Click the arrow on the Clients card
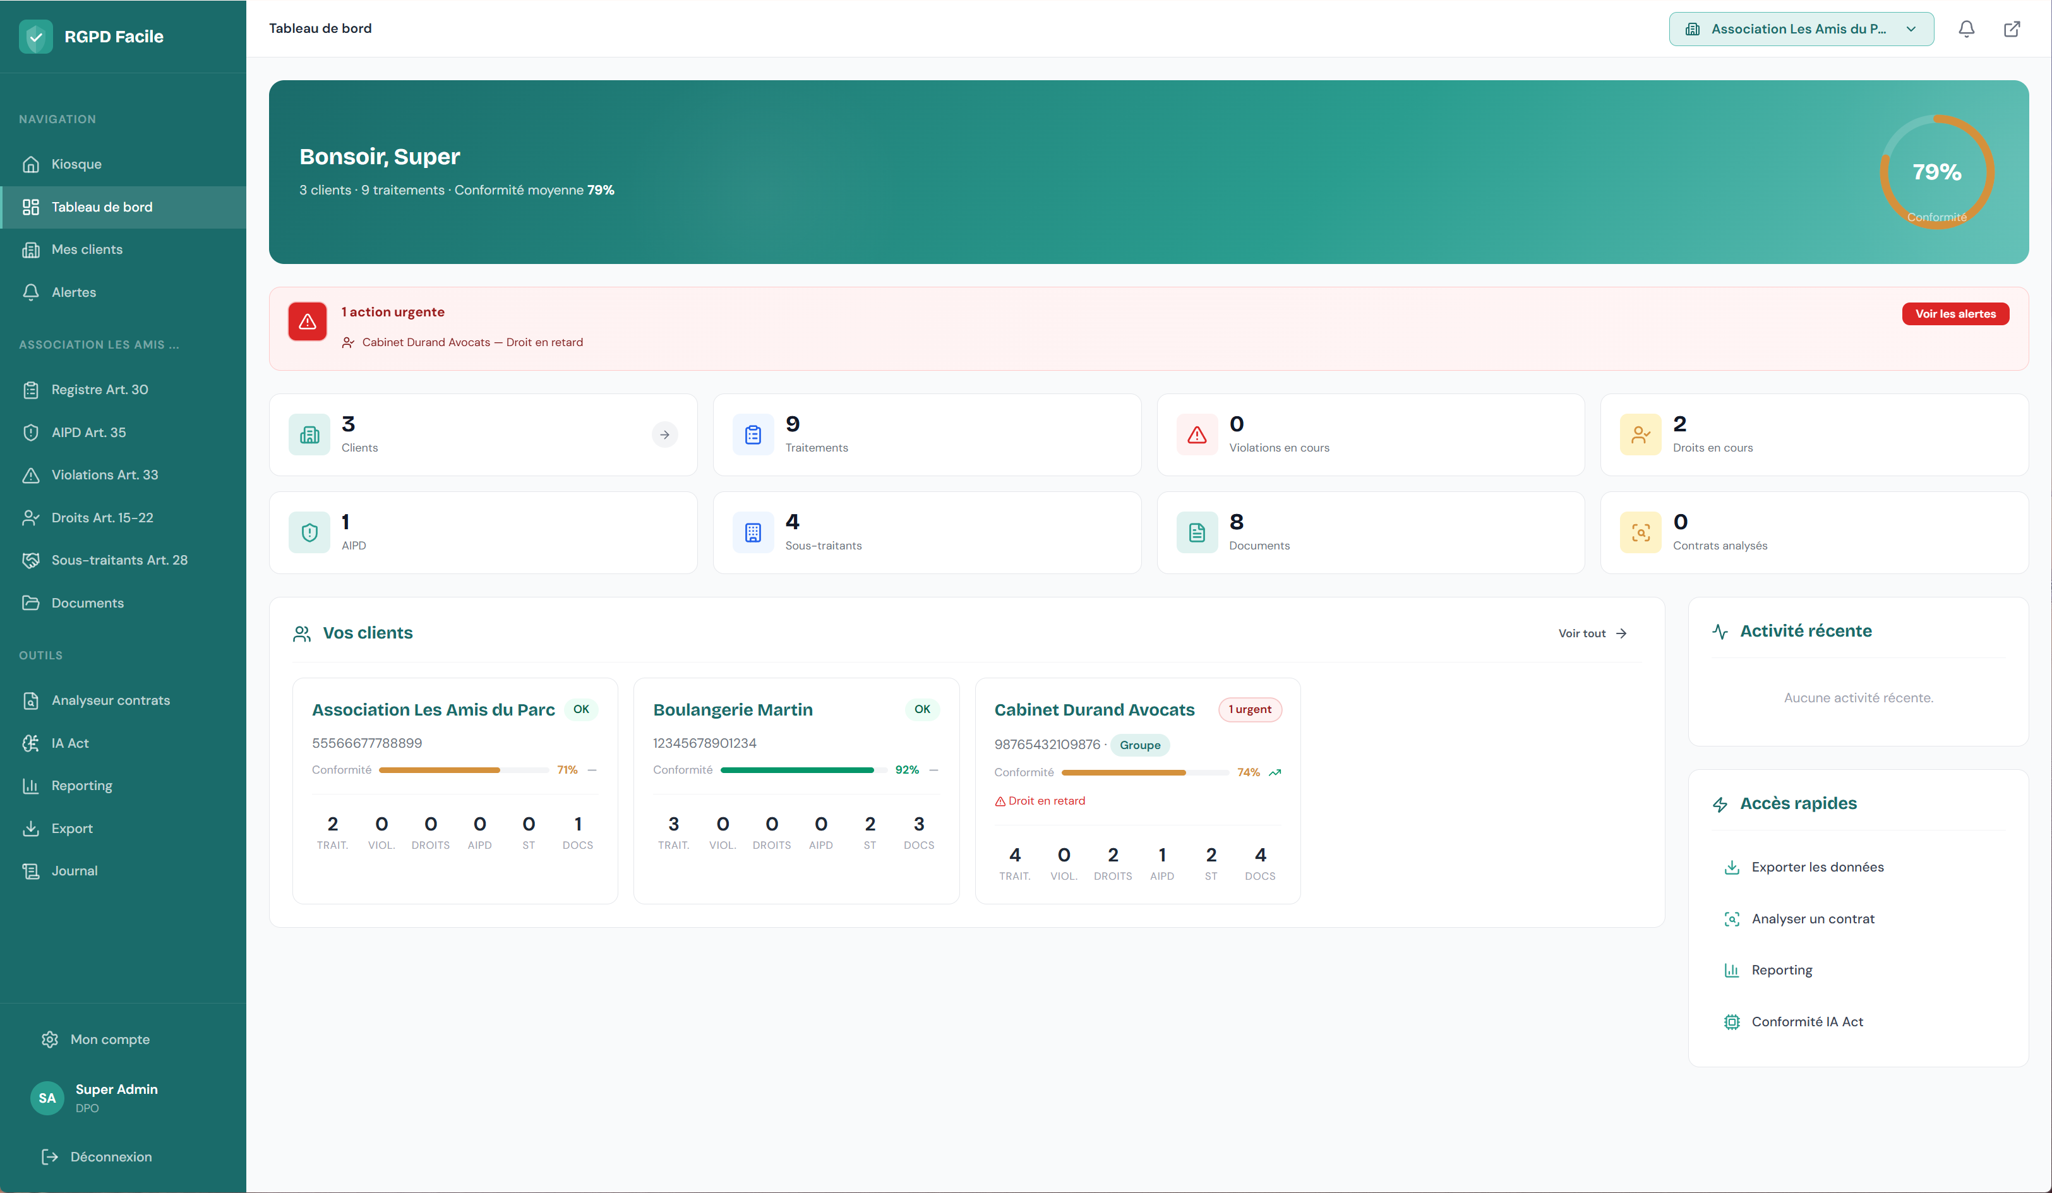Image resolution: width=2052 pixels, height=1193 pixels. tap(665, 435)
